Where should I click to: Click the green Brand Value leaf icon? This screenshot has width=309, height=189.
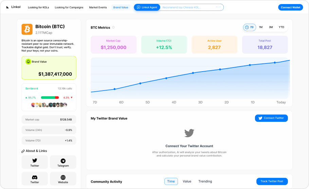click(x=28, y=62)
